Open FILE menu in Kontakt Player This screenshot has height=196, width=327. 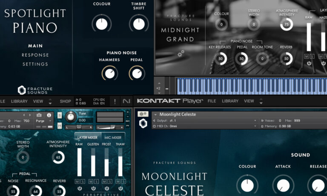coord(212,101)
